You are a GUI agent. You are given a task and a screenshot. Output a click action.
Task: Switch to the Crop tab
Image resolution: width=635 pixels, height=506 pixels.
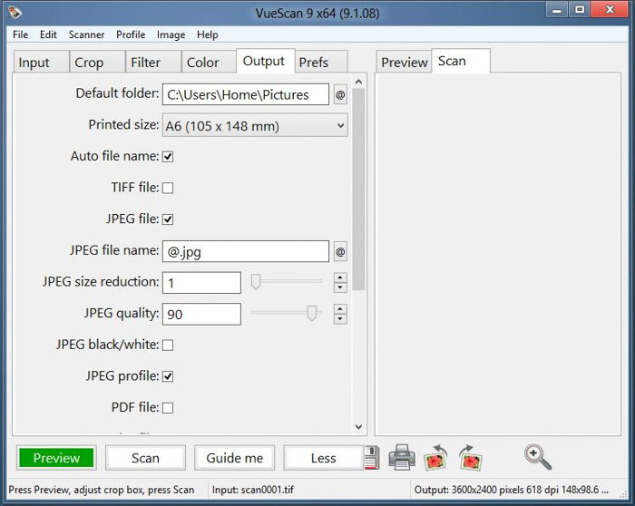click(x=97, y=62)
